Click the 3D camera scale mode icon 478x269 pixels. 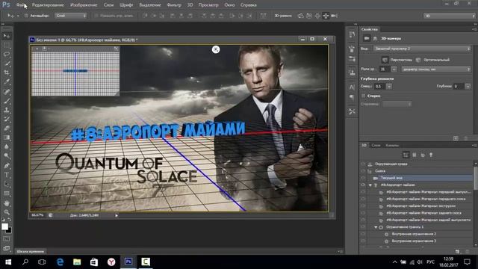(x=335, y=16)
